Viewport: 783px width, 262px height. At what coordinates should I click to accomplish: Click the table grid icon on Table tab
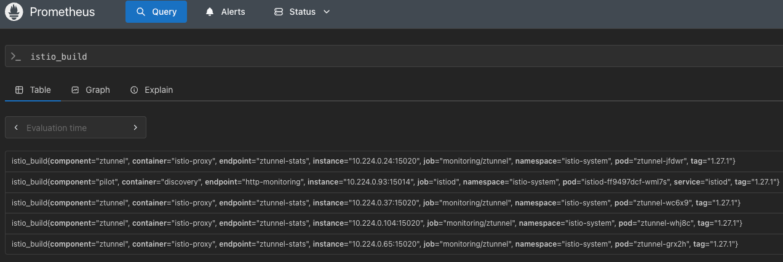click(x=18, y=90)
